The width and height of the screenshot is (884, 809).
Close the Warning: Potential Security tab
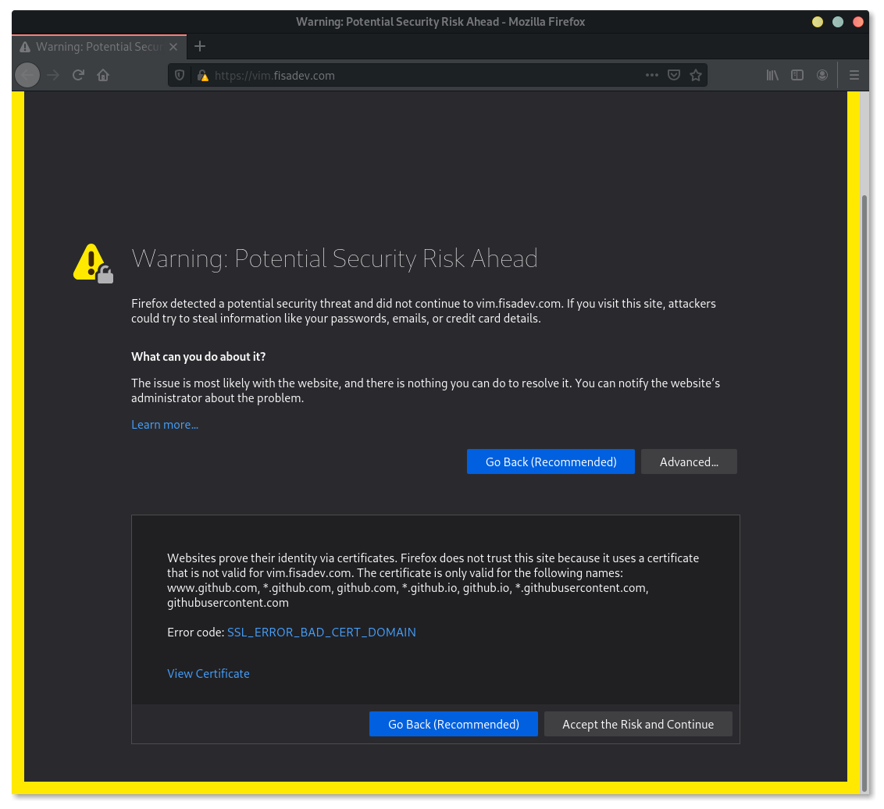(x=173, y=47)
